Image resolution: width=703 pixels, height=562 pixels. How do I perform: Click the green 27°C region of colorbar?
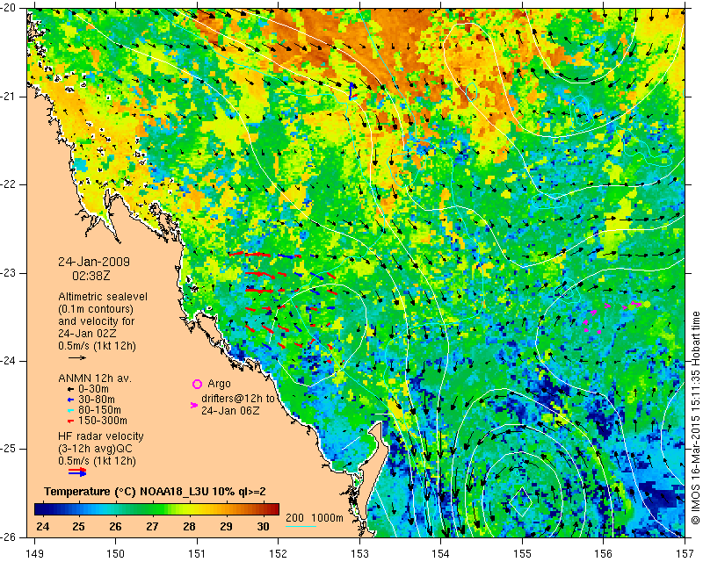(152, 508)
